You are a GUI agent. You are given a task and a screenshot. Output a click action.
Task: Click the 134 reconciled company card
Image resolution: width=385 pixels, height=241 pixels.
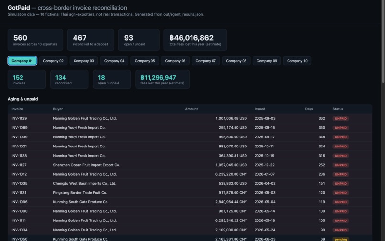pyautogui.click(x=69, y=79)
